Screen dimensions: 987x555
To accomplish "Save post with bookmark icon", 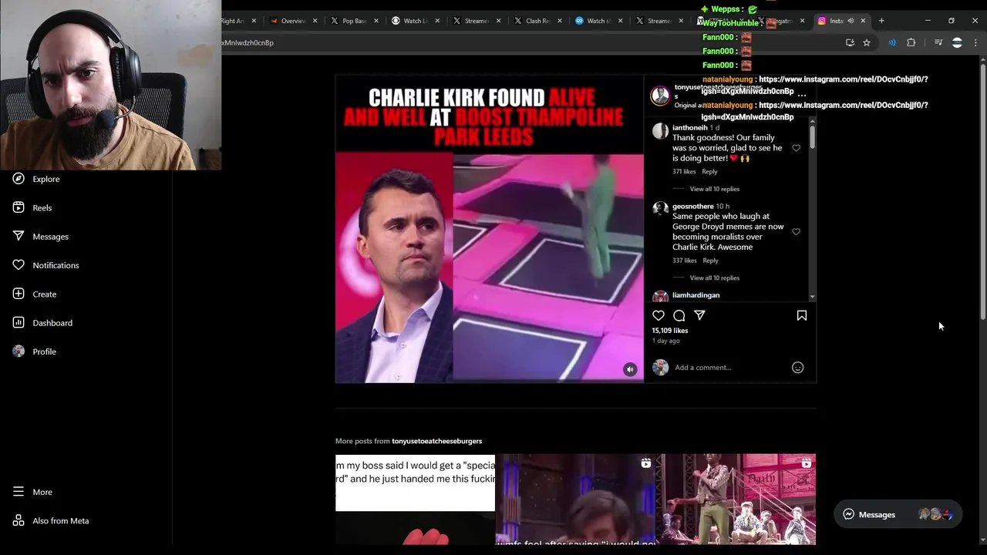I will (x=802, y=315).
